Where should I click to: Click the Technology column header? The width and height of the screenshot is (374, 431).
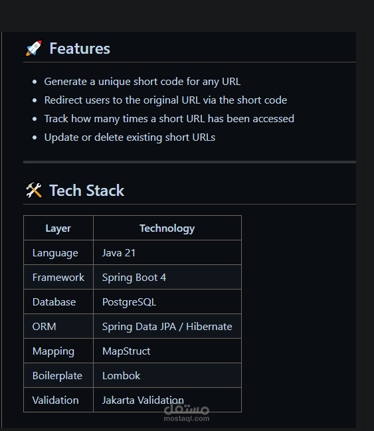[x=167, y=228]
